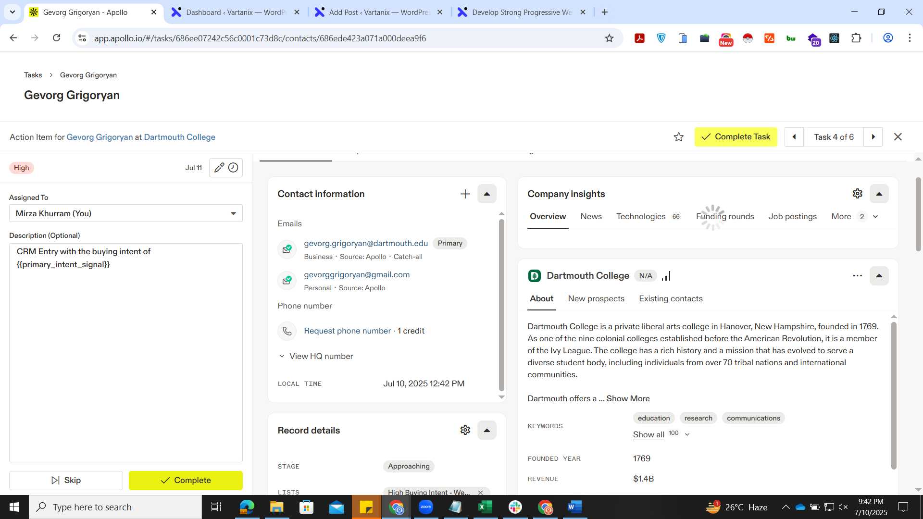Viewport: 923px width, 519px height.
Task: Open the browser extensions puzzle icon
Action: point(856,38)
